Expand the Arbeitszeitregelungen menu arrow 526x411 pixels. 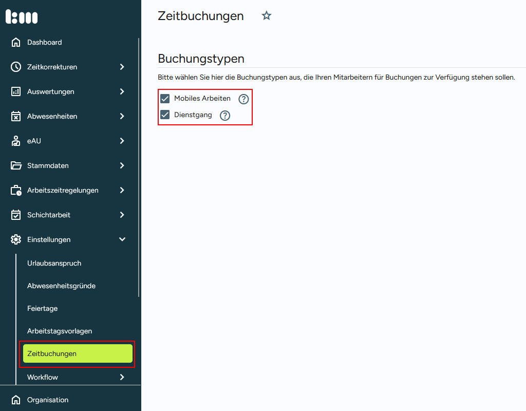click(122, 190)
